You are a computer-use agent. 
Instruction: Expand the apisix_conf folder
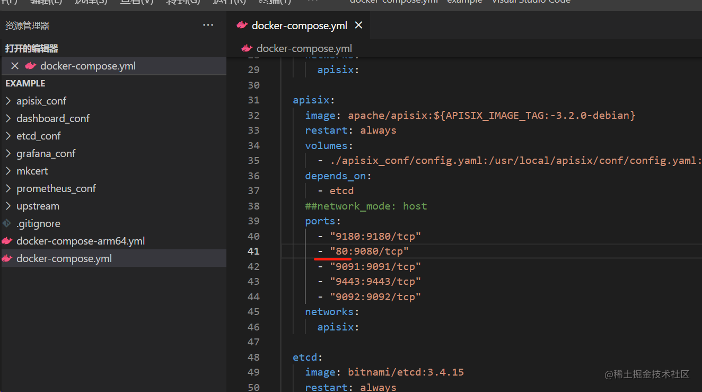(8, 101)
